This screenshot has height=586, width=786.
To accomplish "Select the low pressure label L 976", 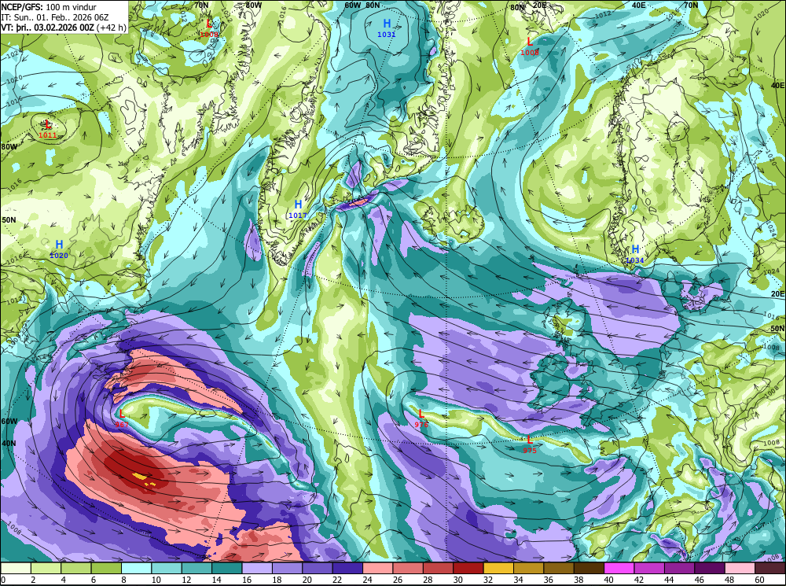I will [x=421, y=418].
